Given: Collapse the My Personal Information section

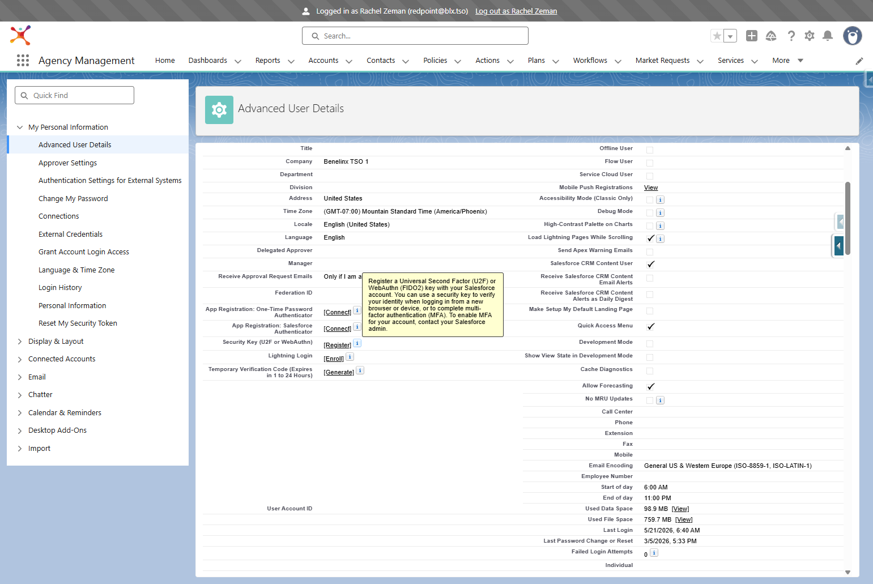Looking at the screenshot, I should tap(20, 127).
